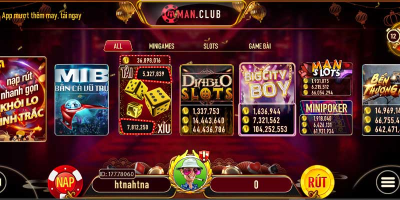Image resolution: width=400 pixels, height=200 pixels.
Task: Click the nạp rút nhanh gọn banner
Action: coord(22,99)
